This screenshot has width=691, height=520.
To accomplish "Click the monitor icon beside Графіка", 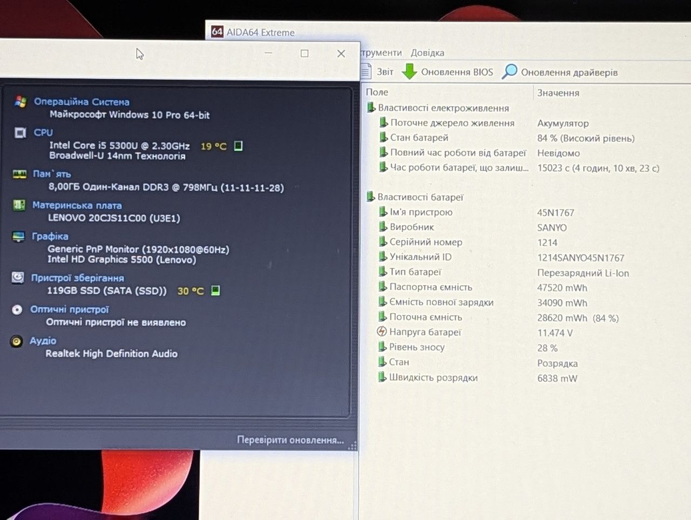I will pos(18,236).
